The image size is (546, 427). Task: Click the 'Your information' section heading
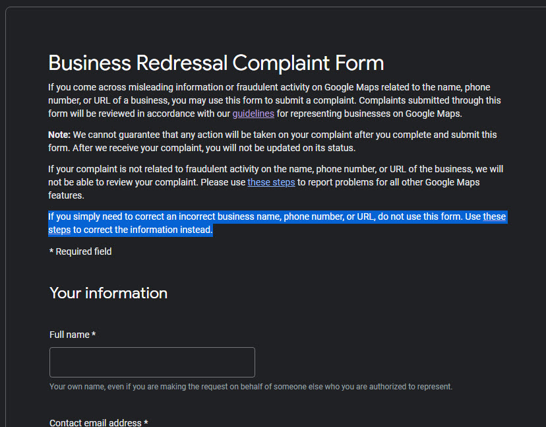tap(108, 293)
